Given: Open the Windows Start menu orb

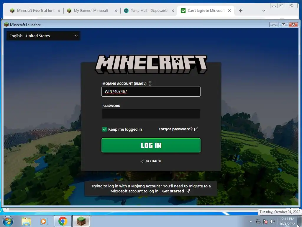Looking at the screenshot, I should pyautogui.click(x=8, y=221).
